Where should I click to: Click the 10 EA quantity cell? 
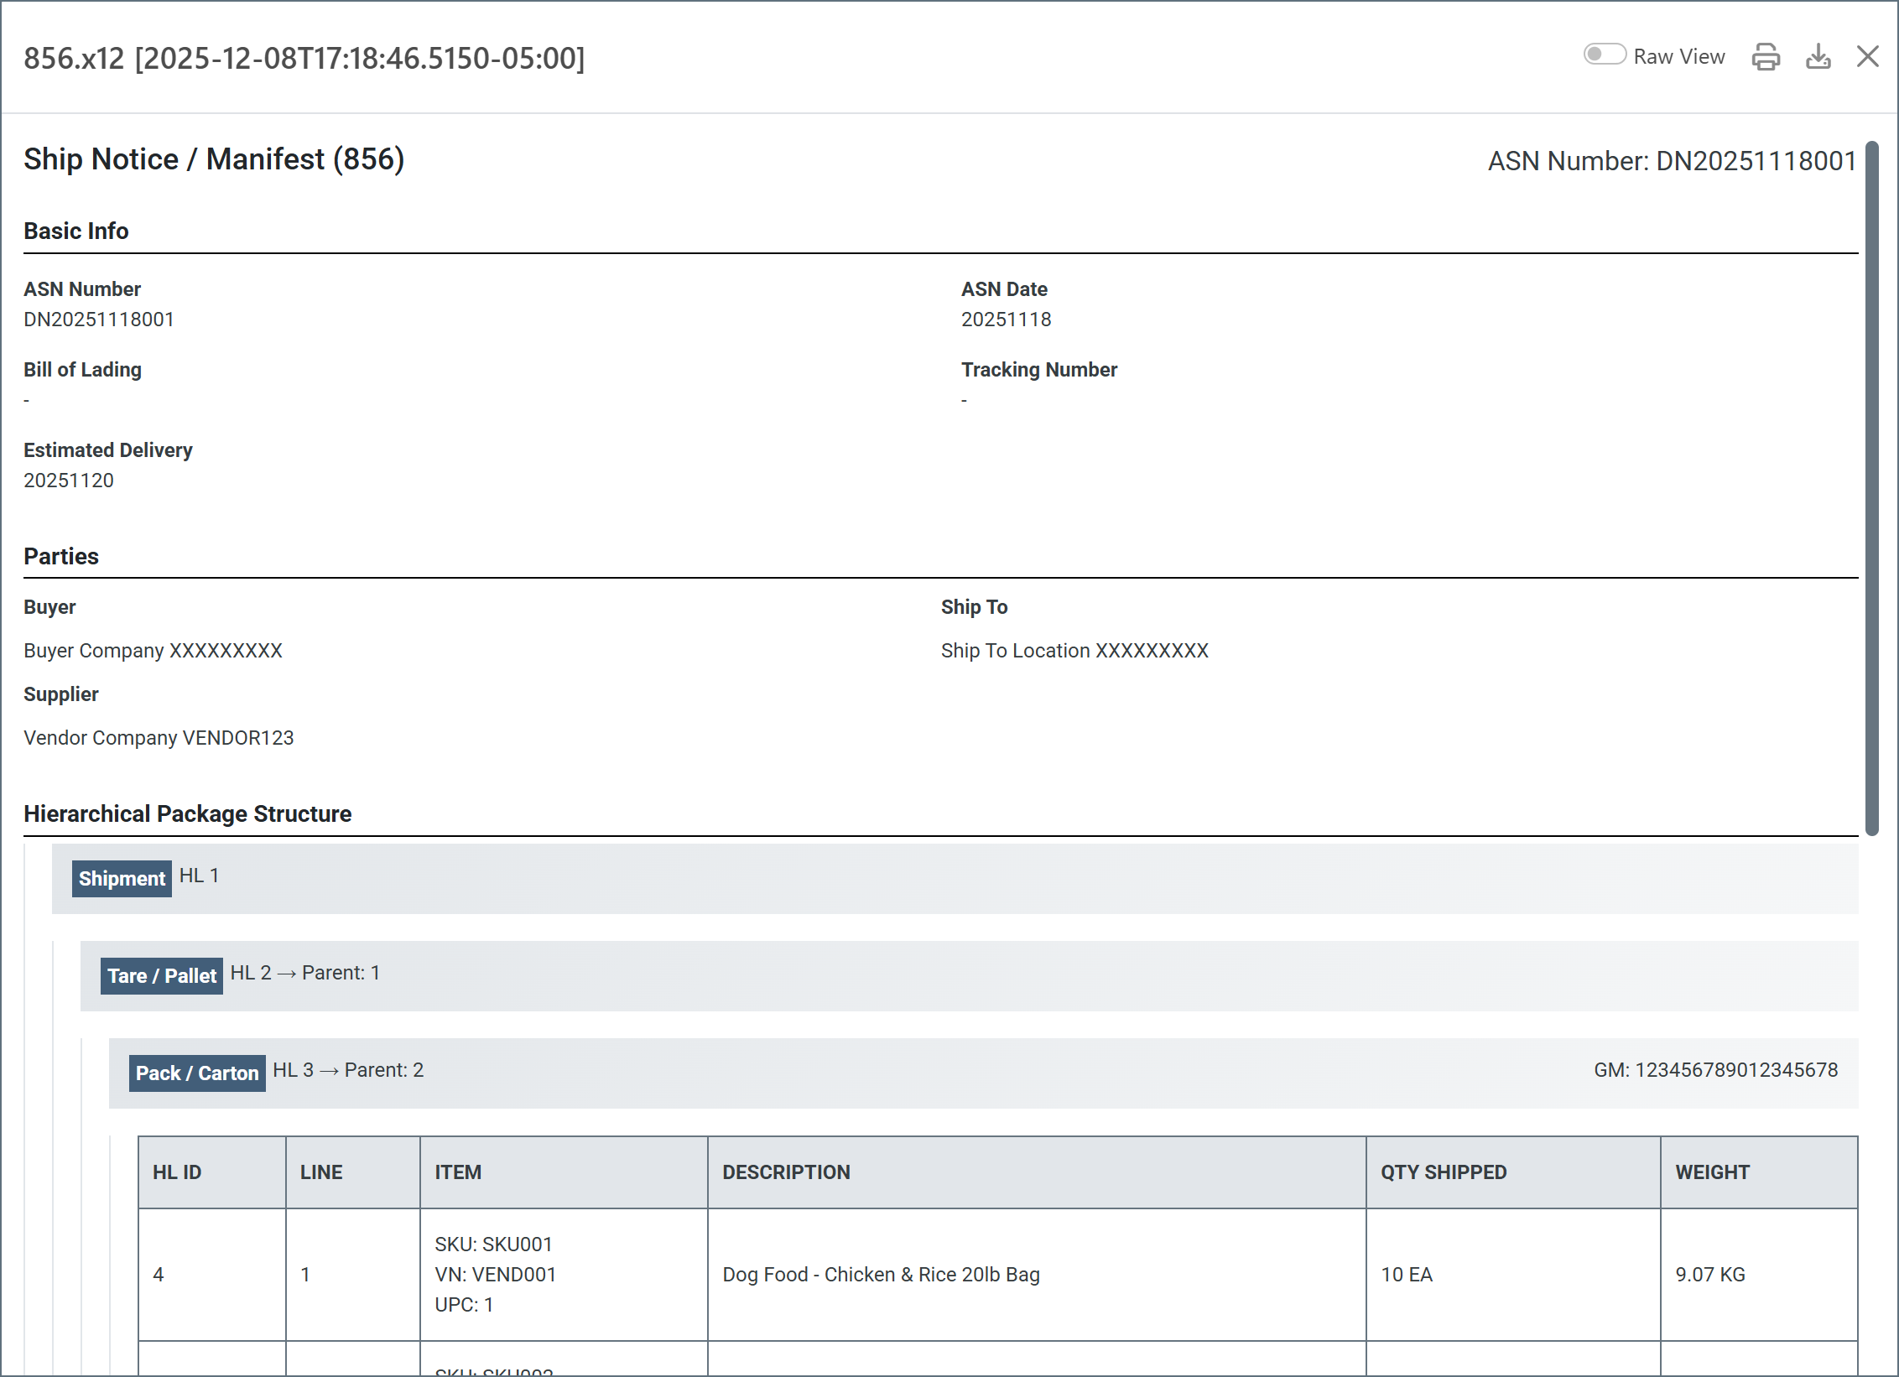click(x=1407, y=1274)
